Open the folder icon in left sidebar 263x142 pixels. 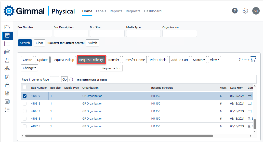pyautogui.click(x=7, y=27)
